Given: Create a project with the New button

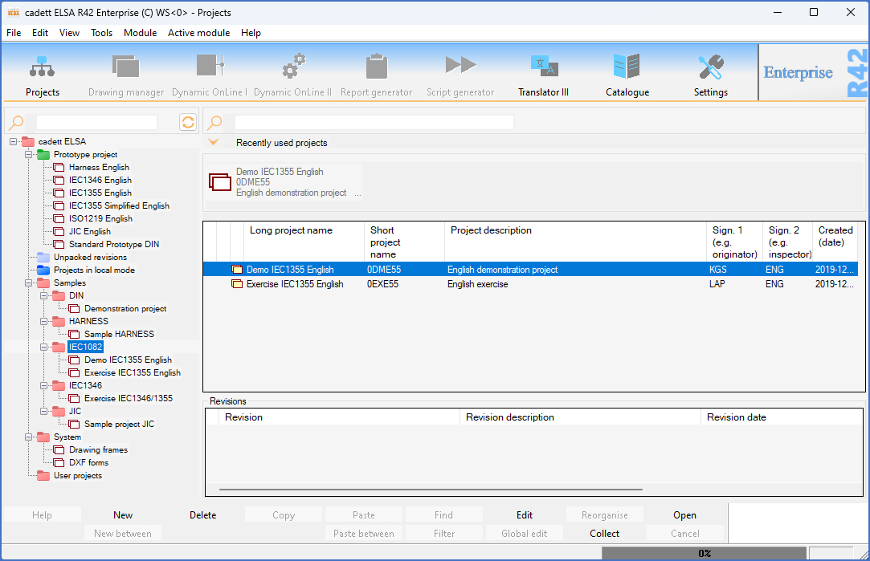Looking at the screenshot, I should (x=122, y=514).
